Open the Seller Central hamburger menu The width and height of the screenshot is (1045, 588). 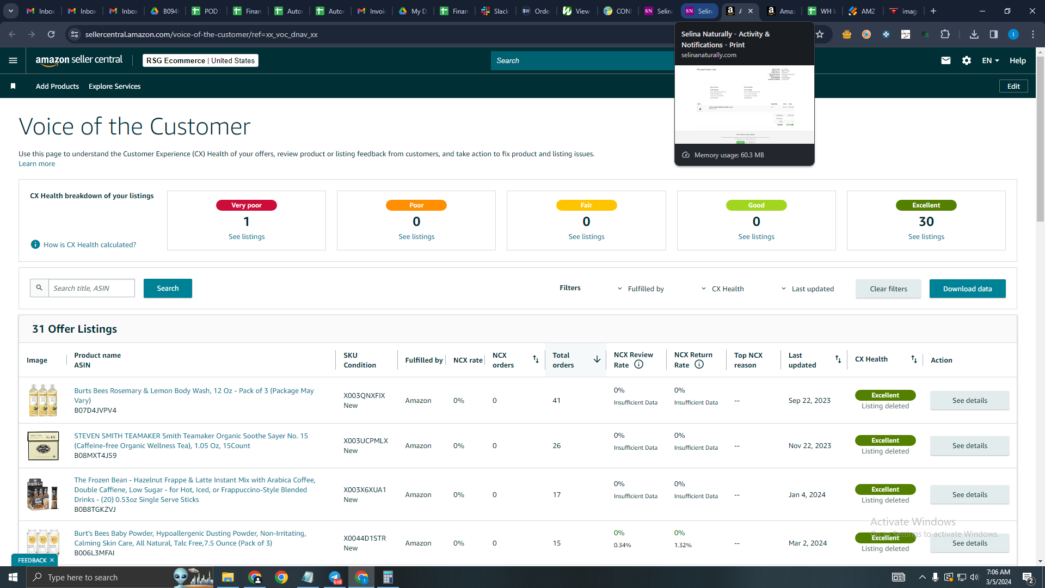[13, 60]
